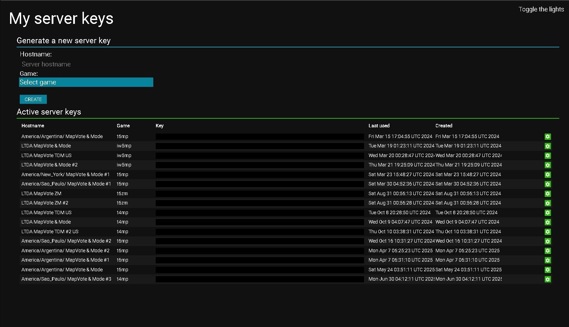Open gear for LTDA MapVote ZM t6zm row
569x327 pixels.
[548, 194]
